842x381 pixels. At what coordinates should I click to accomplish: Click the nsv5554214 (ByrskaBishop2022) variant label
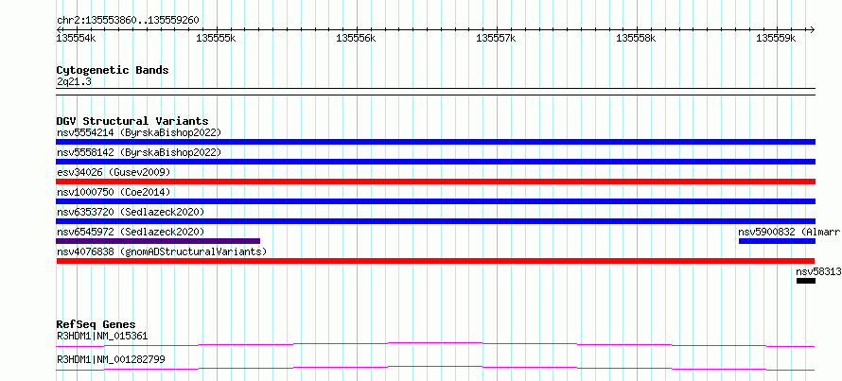pos(138,132)
